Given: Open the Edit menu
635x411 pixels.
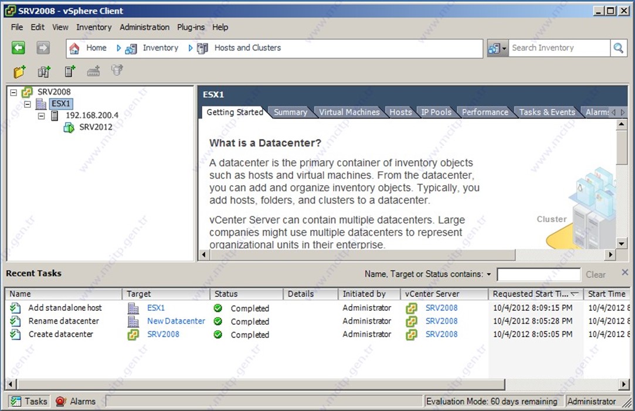Looking at the screenshot, I should 38,27.
